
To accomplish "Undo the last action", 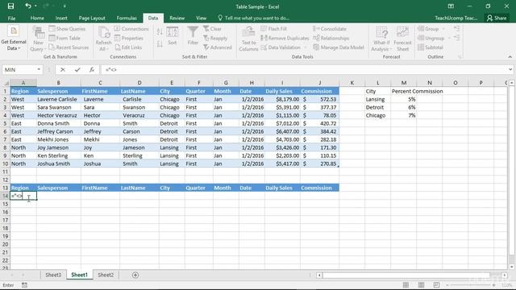I will click(x=28, y=6).
